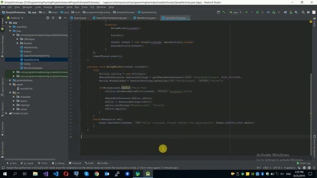317x178 pixels.
Task: Open the SDK Manager icon
Action: (x=296, y=12)
